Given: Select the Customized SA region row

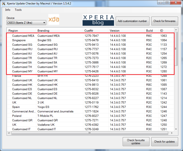Looking at the screenshot, I should pyautogui.click(x=90, y=63).
